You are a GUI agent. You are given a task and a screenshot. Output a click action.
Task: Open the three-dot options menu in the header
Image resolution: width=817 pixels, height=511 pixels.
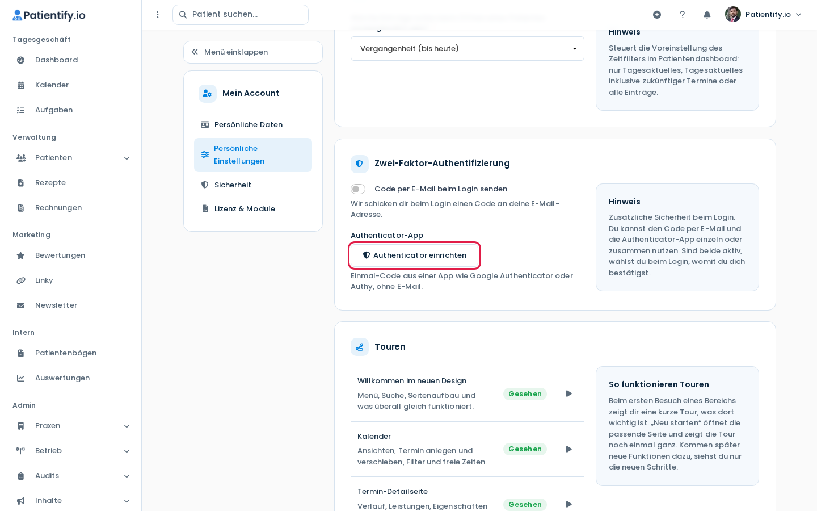(158, 15)
